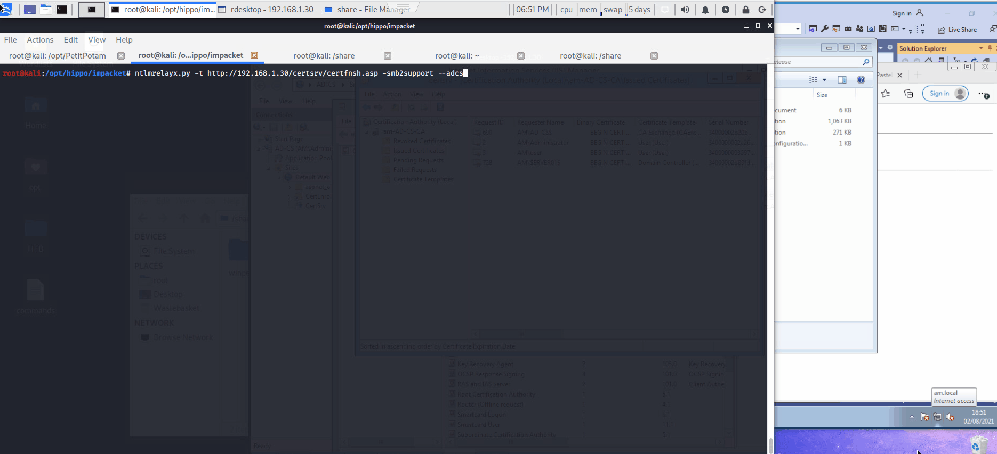The image size is (997, 454).
Task: Launch the terminal emulator panel icon
Action: (62, 10)
